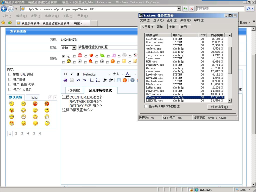256x192 pixels.
Task: Click the add to favorites icon
Action: coord(10,23)
